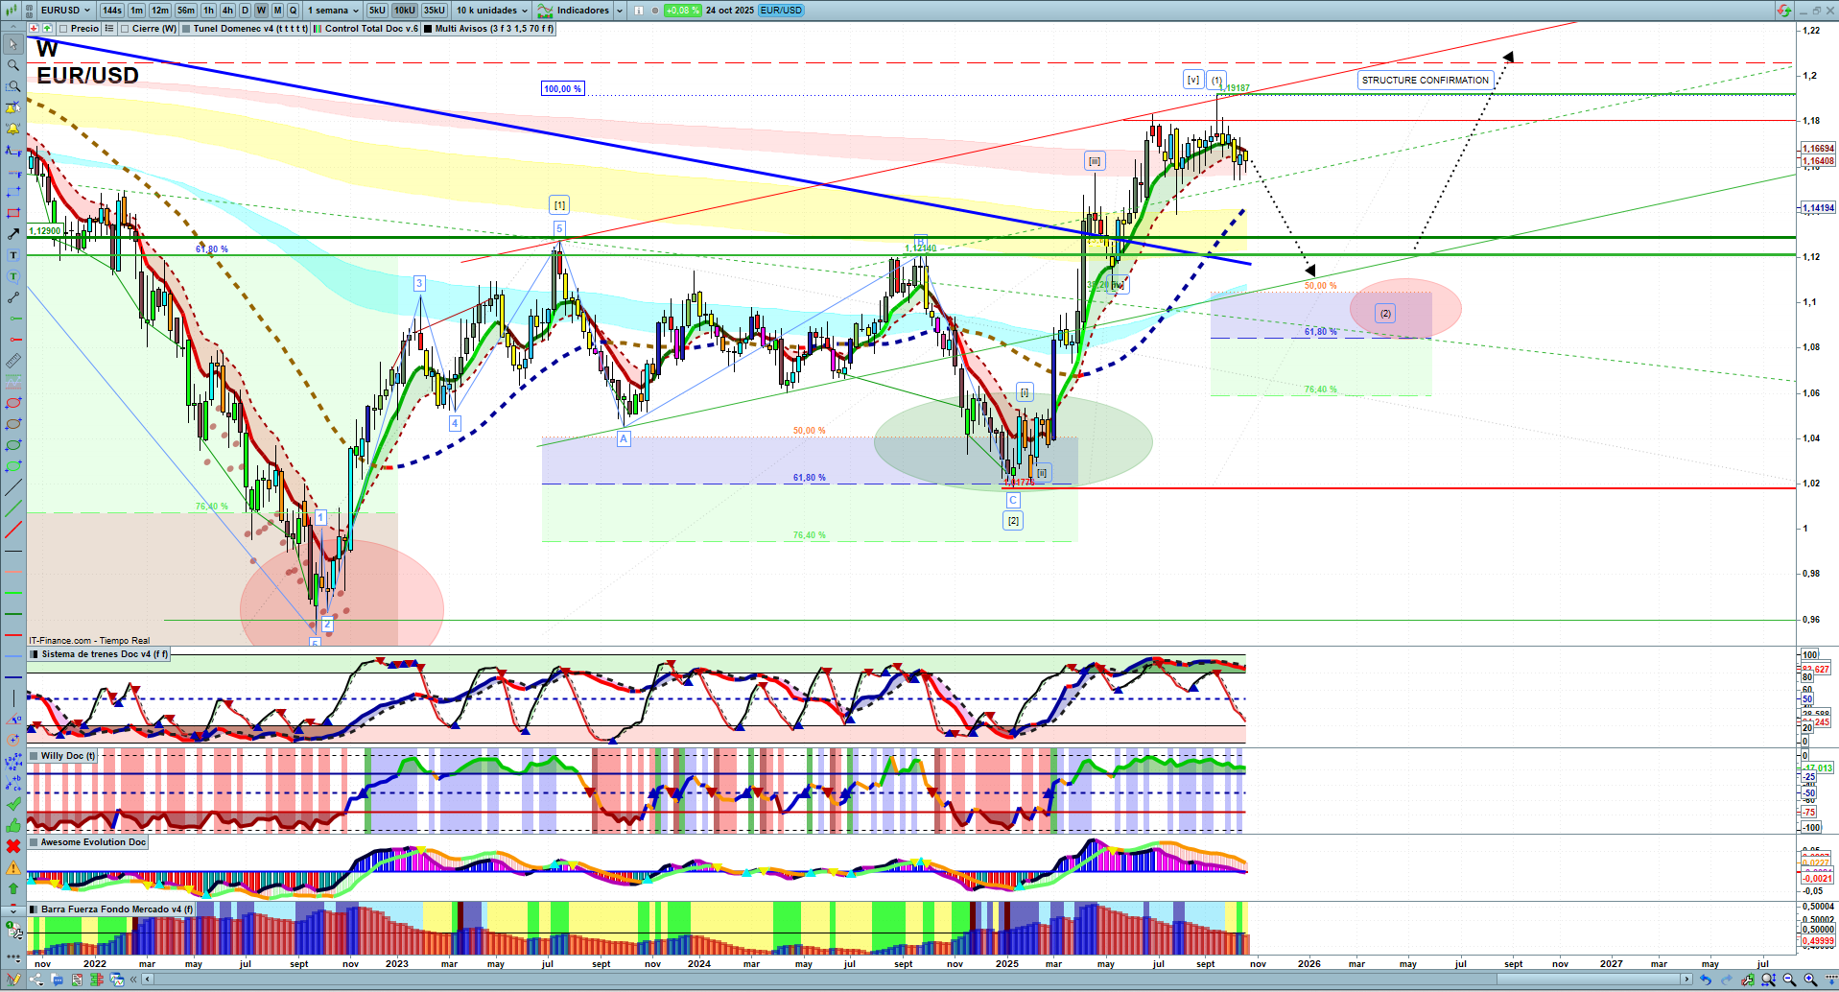This screenshot has width=1839, height=992.
Task: Choose the green text bubble annotation tool
Action: click(13, 276)
